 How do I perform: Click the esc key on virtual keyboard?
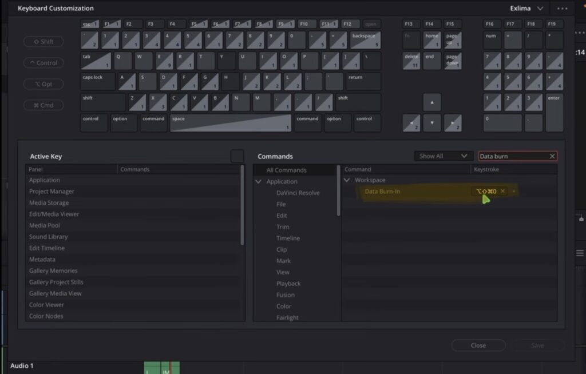click(90, 24)
